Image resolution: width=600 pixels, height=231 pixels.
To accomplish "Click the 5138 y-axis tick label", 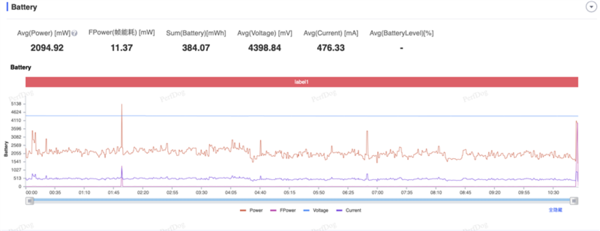I will point(16,104).
